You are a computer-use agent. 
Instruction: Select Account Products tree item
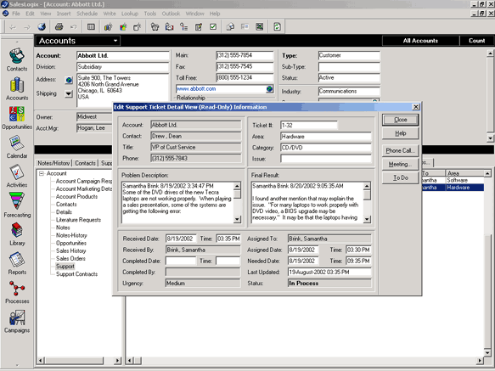point(76,197)
